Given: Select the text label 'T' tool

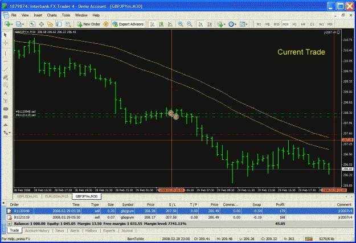Looking at the screenshot, I should click(x=6, y=101).
